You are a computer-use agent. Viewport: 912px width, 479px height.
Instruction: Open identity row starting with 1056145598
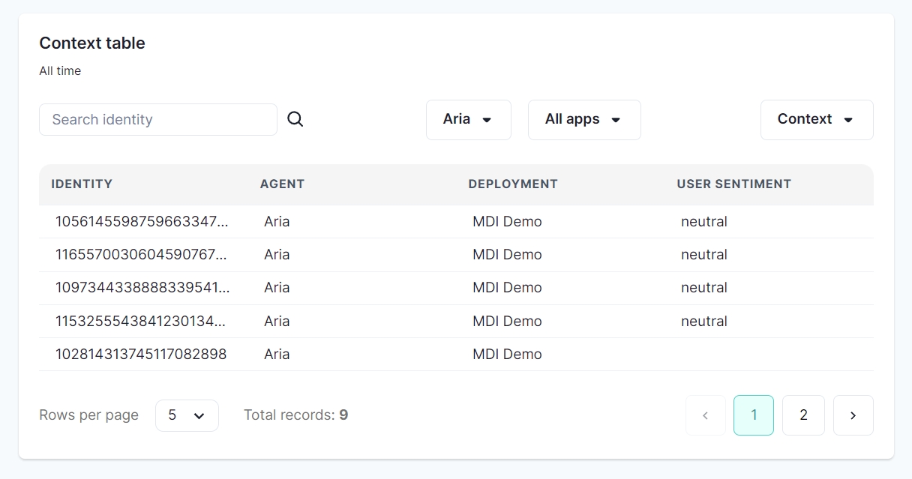pyautogui.click(x=142, y=222)
